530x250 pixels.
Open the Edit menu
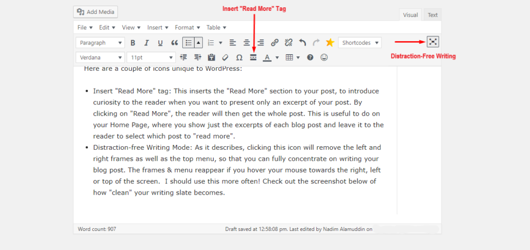coord(107,27)
